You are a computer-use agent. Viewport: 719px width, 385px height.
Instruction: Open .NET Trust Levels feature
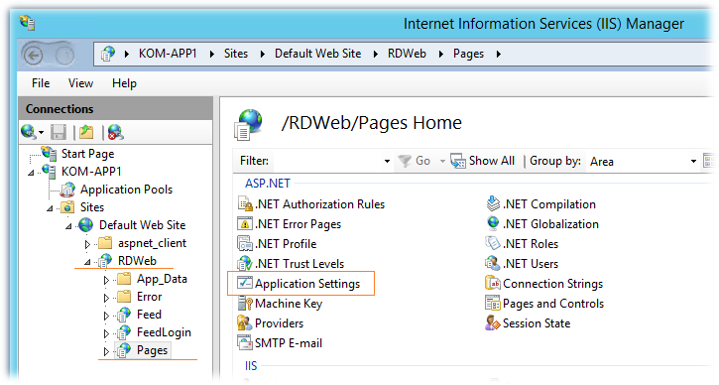291,263
